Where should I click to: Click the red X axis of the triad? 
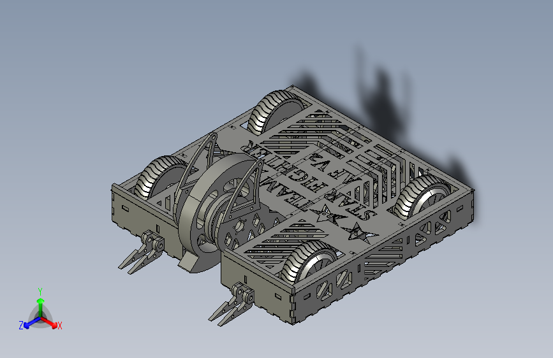pos(50,323)
